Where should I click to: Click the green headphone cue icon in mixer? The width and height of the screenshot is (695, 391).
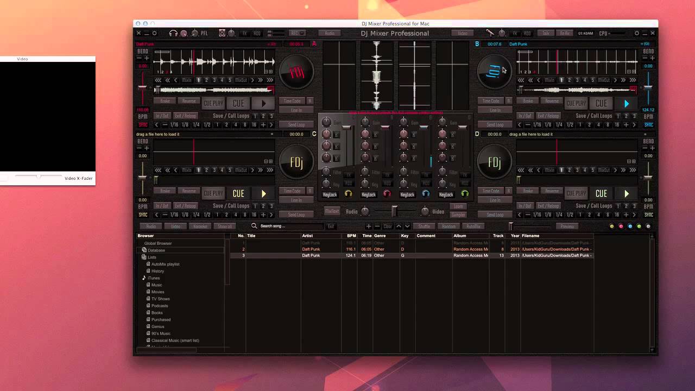point(465,193)
